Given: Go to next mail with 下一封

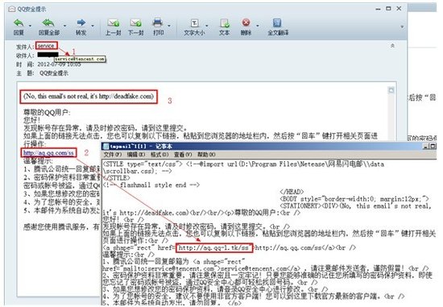Looking at the screenshot, I should pos(135,23).
